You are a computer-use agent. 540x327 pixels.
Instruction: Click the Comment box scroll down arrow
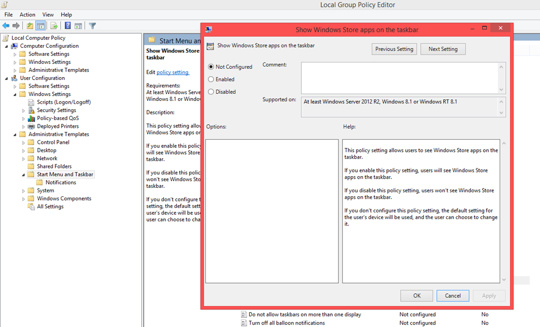coord(501,90)
